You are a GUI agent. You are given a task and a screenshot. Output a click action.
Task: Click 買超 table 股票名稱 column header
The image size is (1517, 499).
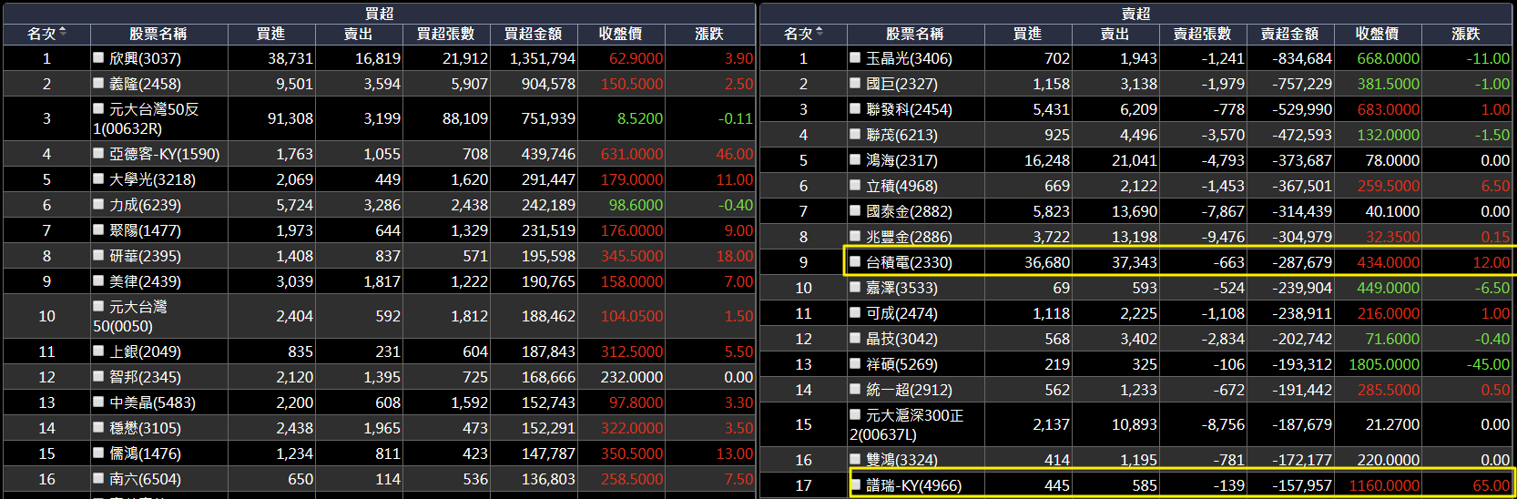click(158, 34)
